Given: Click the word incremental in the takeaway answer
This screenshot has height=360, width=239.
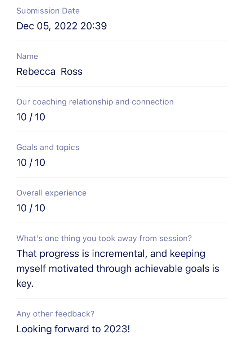Looking at the screenshot, I should pos(119,254).
